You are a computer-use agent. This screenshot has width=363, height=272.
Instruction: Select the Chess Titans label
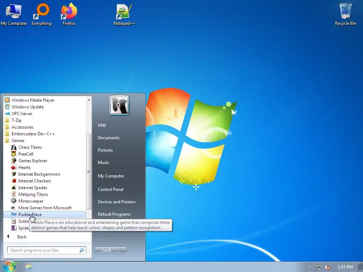coord(30,147)
